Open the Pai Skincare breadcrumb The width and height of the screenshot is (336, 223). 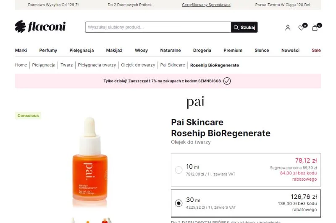(x=173, y=65)
